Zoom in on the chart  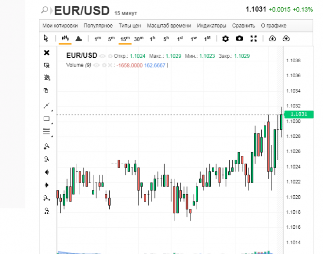click(x=47, y=146)
